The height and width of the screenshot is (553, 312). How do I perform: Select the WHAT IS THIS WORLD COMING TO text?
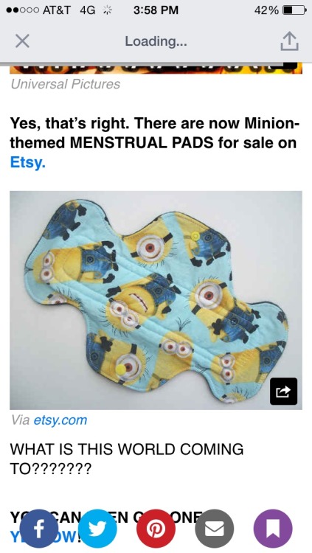[126, 459]
